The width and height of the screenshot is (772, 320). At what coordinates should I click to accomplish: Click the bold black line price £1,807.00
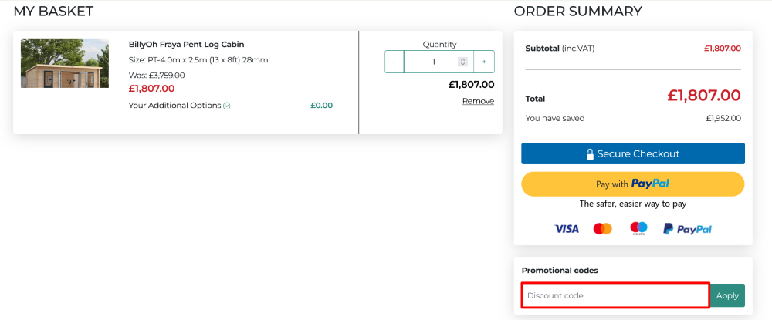coord(471,85)
